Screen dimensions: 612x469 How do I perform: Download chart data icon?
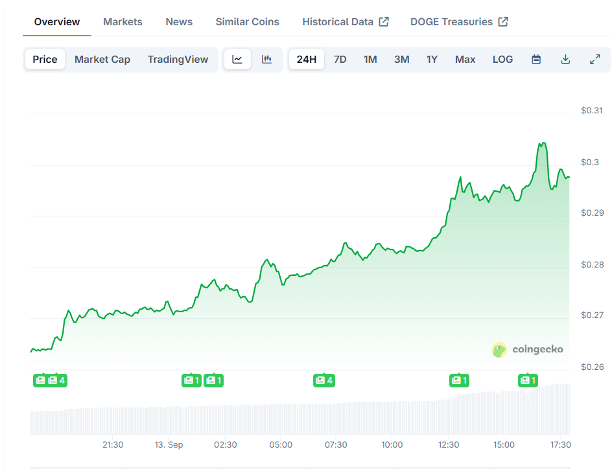pyautogui.click(x=565, y=59)
